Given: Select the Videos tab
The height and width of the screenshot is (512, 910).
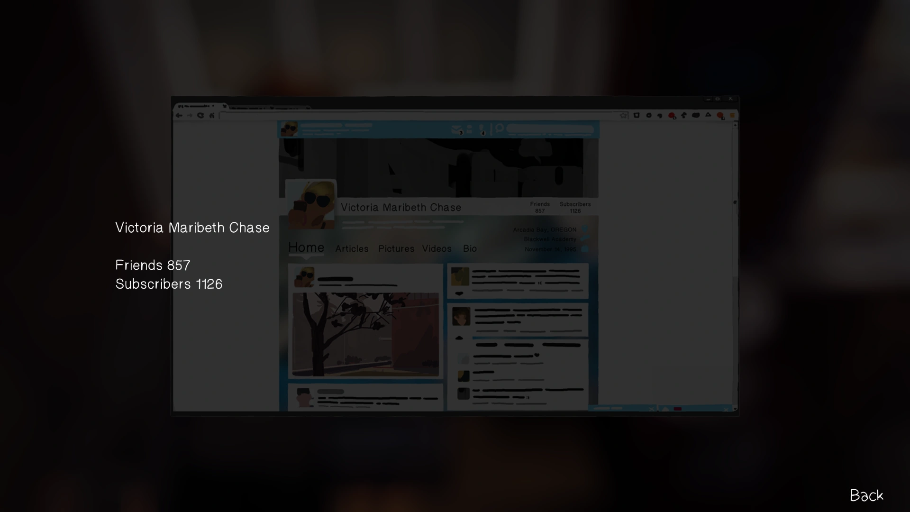Looking at the screenshot, I should 437,249.
